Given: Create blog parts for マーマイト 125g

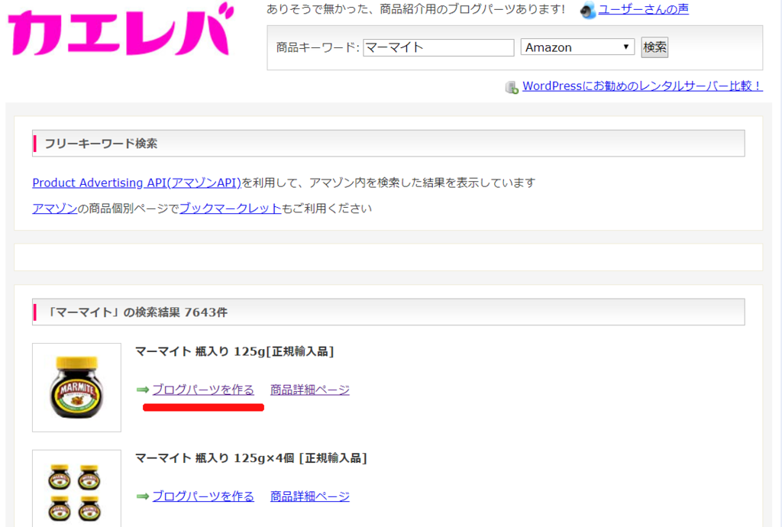Looking at the screenshot, I should pyautogui.click(x=203, y=390).
